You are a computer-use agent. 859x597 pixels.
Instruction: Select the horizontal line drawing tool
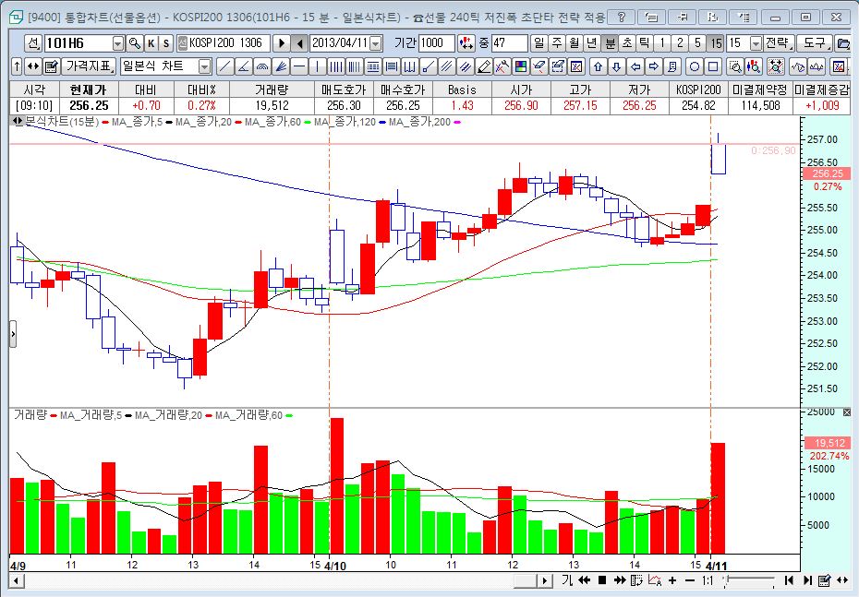tap(297, 66)
